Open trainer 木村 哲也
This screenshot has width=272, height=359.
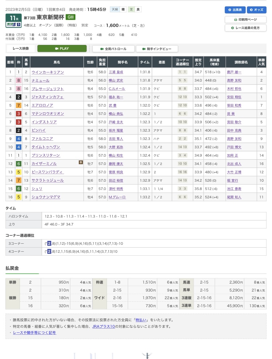tap(234, 89)
